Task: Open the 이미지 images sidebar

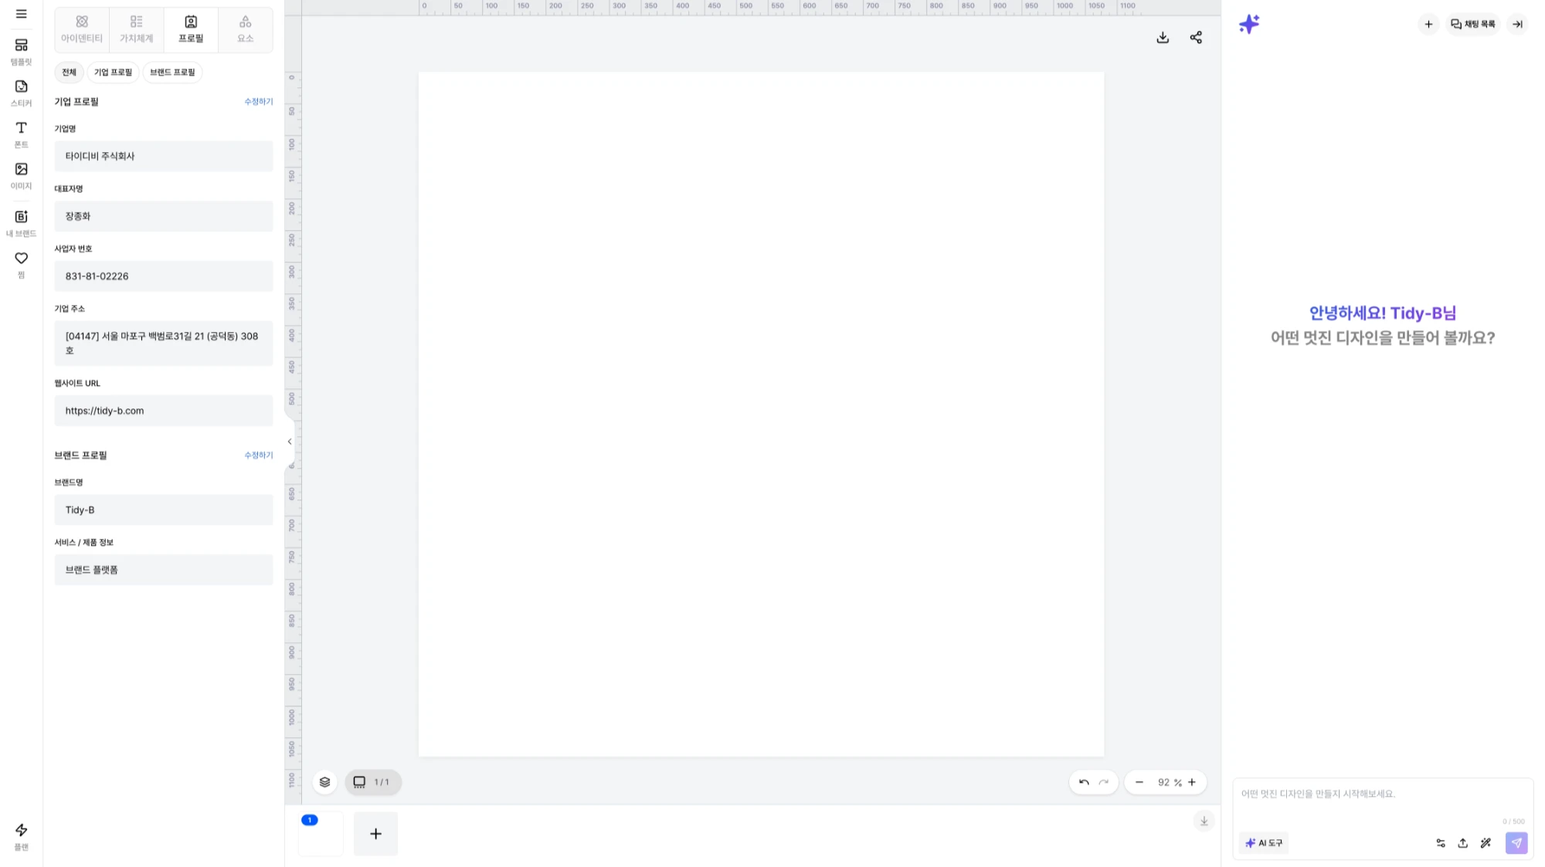Action: point(21,176)
